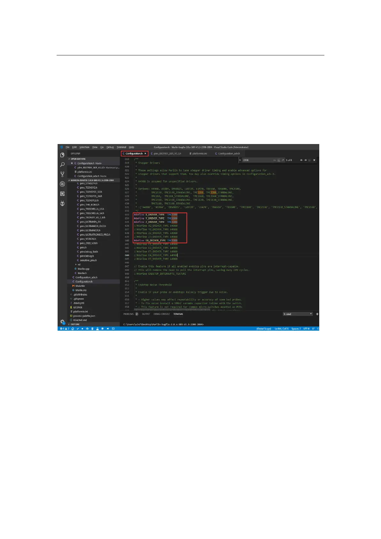Screen dimensions: 381x539
Task: Toggle Match Case in find widget
Action: point(274,160)
